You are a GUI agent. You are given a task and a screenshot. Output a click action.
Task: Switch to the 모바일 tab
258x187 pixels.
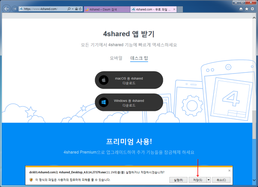(116, 58)
